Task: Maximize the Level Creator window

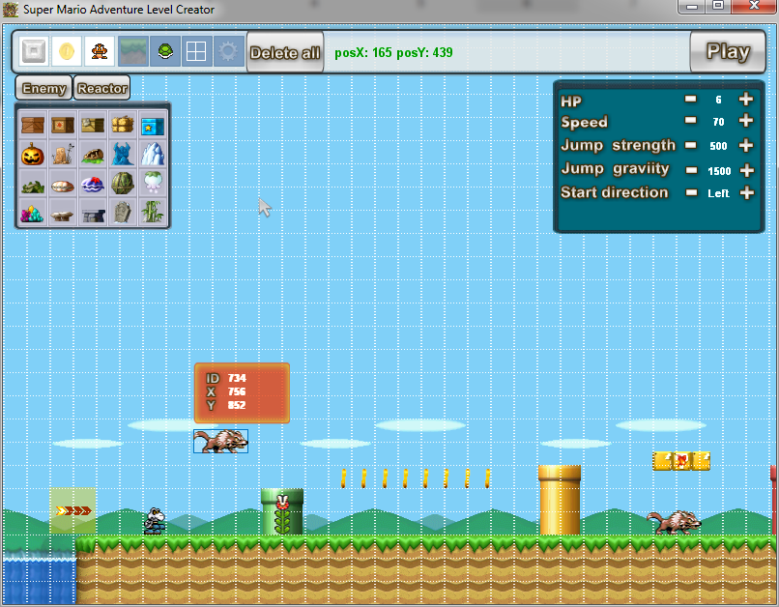Action: click(x=718, y=6)
